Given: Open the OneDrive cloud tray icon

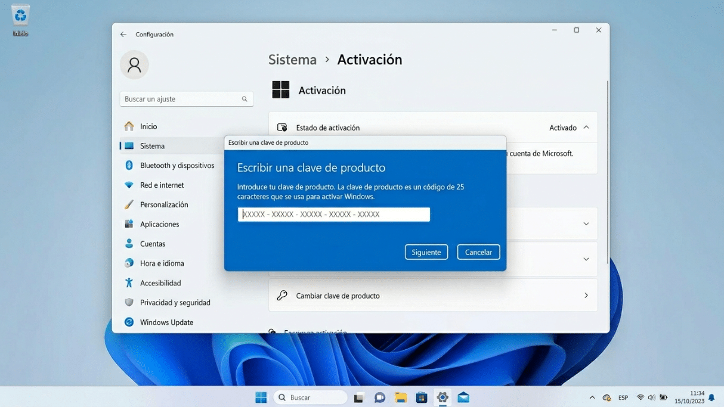Looking at the screenshot, I should pyautogui.click(x=607, y=397).
